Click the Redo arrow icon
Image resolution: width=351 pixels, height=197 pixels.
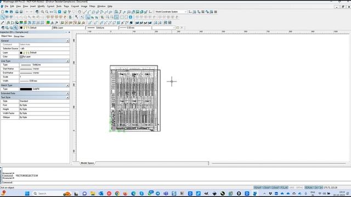pos(31,11)
